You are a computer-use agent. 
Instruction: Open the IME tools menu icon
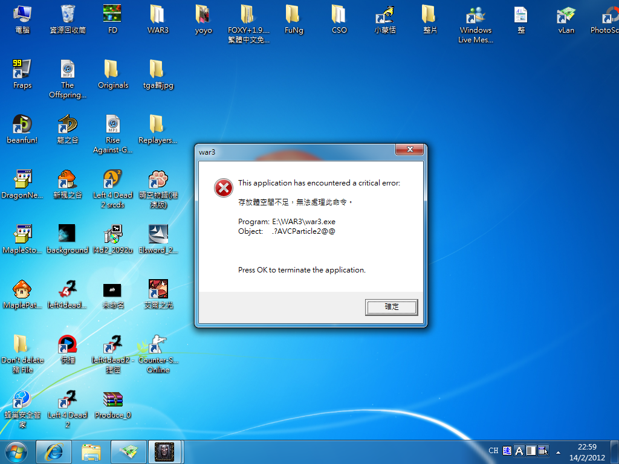click(543, 451)
